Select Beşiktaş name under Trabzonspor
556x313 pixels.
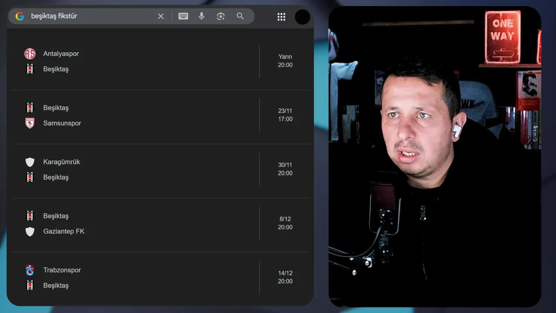(x=56, y=286)
